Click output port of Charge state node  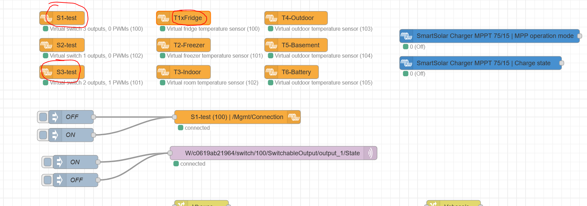tap(561, 63)
